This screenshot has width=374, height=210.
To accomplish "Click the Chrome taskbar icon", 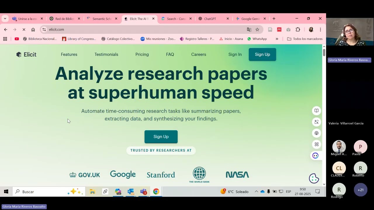I will pyautogui.click(x=156, y=192).
